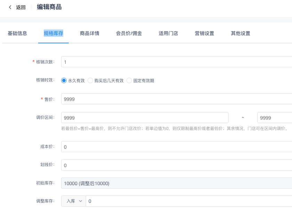Image resolution: width=292 pixels, height=216 pixels.
Task: 点击调价区间最高价输入框
Action: [274, 118]
